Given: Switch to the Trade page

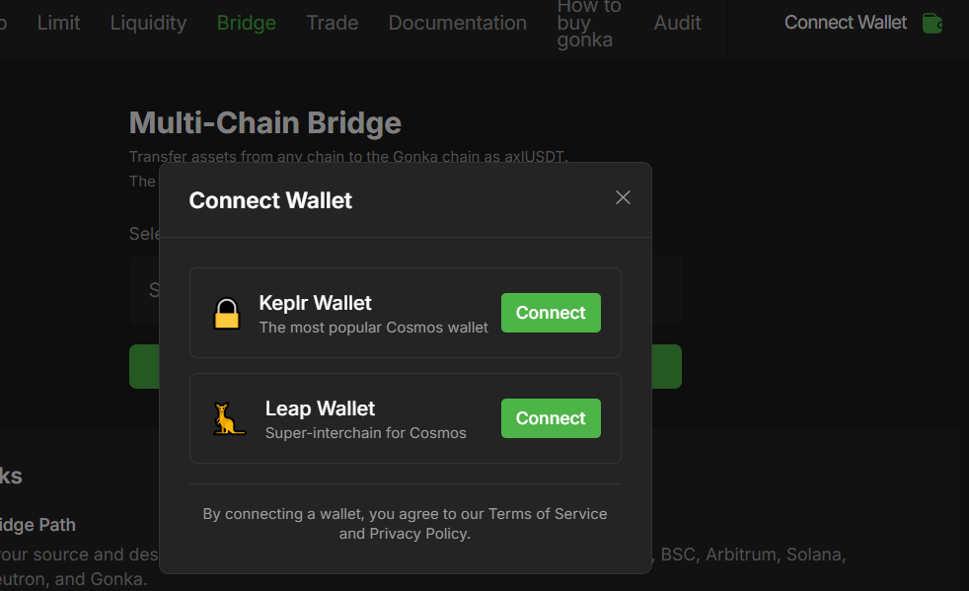Looking at the screenshot, I should 332,23.
